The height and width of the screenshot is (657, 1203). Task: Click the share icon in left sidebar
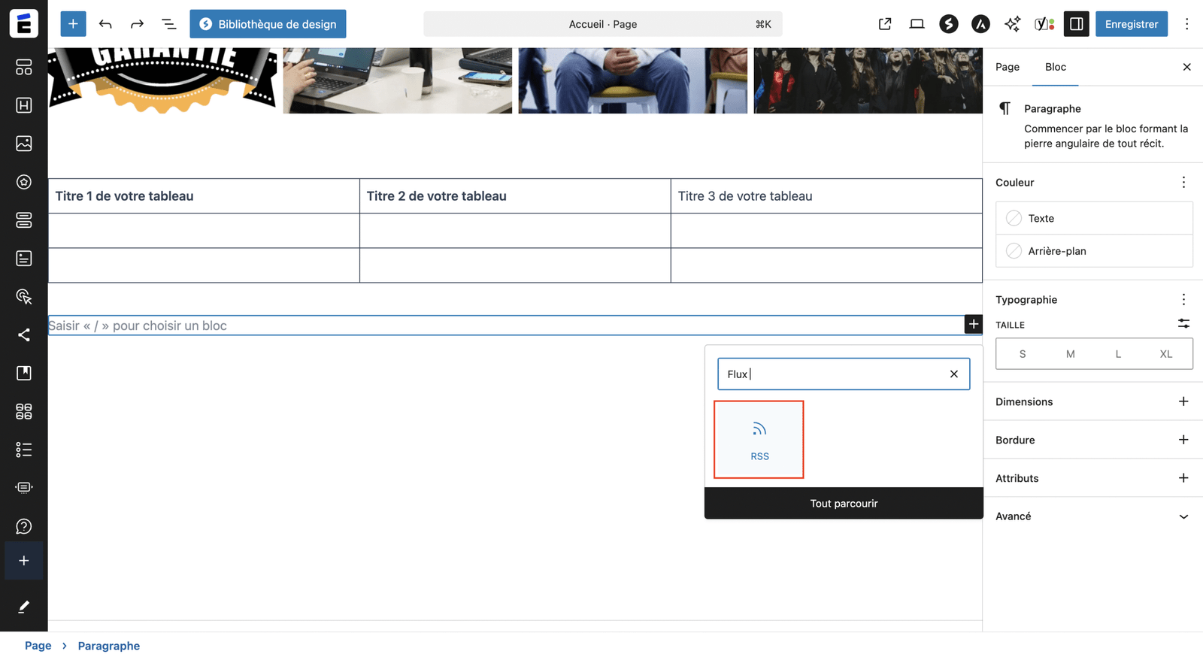click(24, 335)
